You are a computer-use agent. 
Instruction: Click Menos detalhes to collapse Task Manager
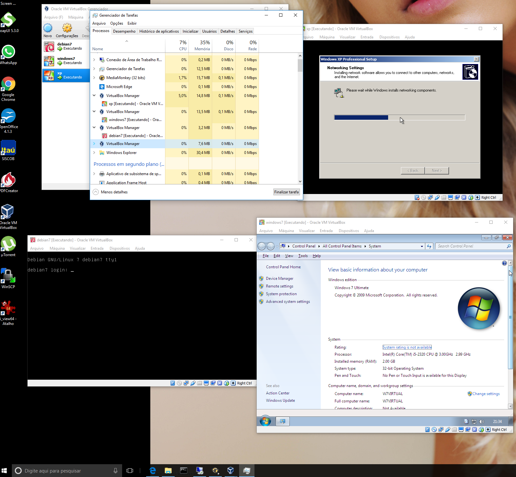110,192
